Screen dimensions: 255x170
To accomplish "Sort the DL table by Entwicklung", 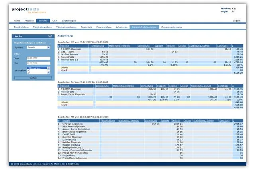I will click(x=102, y=86).
